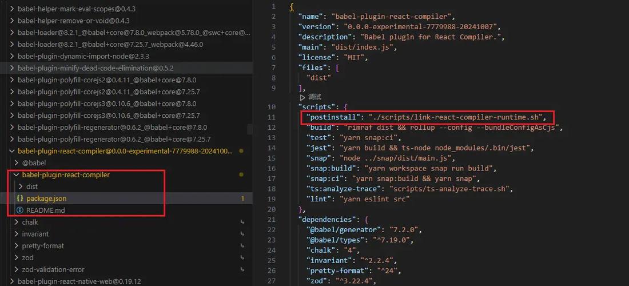Click the "jest" script key
This screenshot has height=286, width=629.
tap(319, 148)
